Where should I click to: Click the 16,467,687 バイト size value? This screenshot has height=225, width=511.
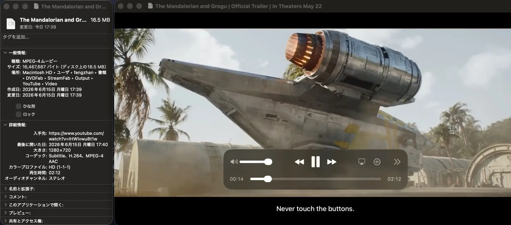(x=64, y=67)
